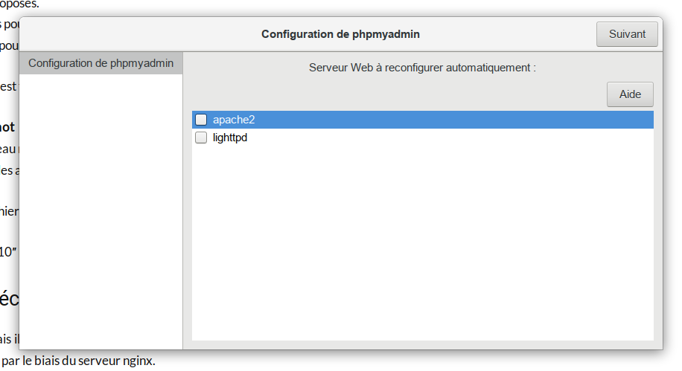Click the Serveur Web à reconfigurer label

point(422,68)
